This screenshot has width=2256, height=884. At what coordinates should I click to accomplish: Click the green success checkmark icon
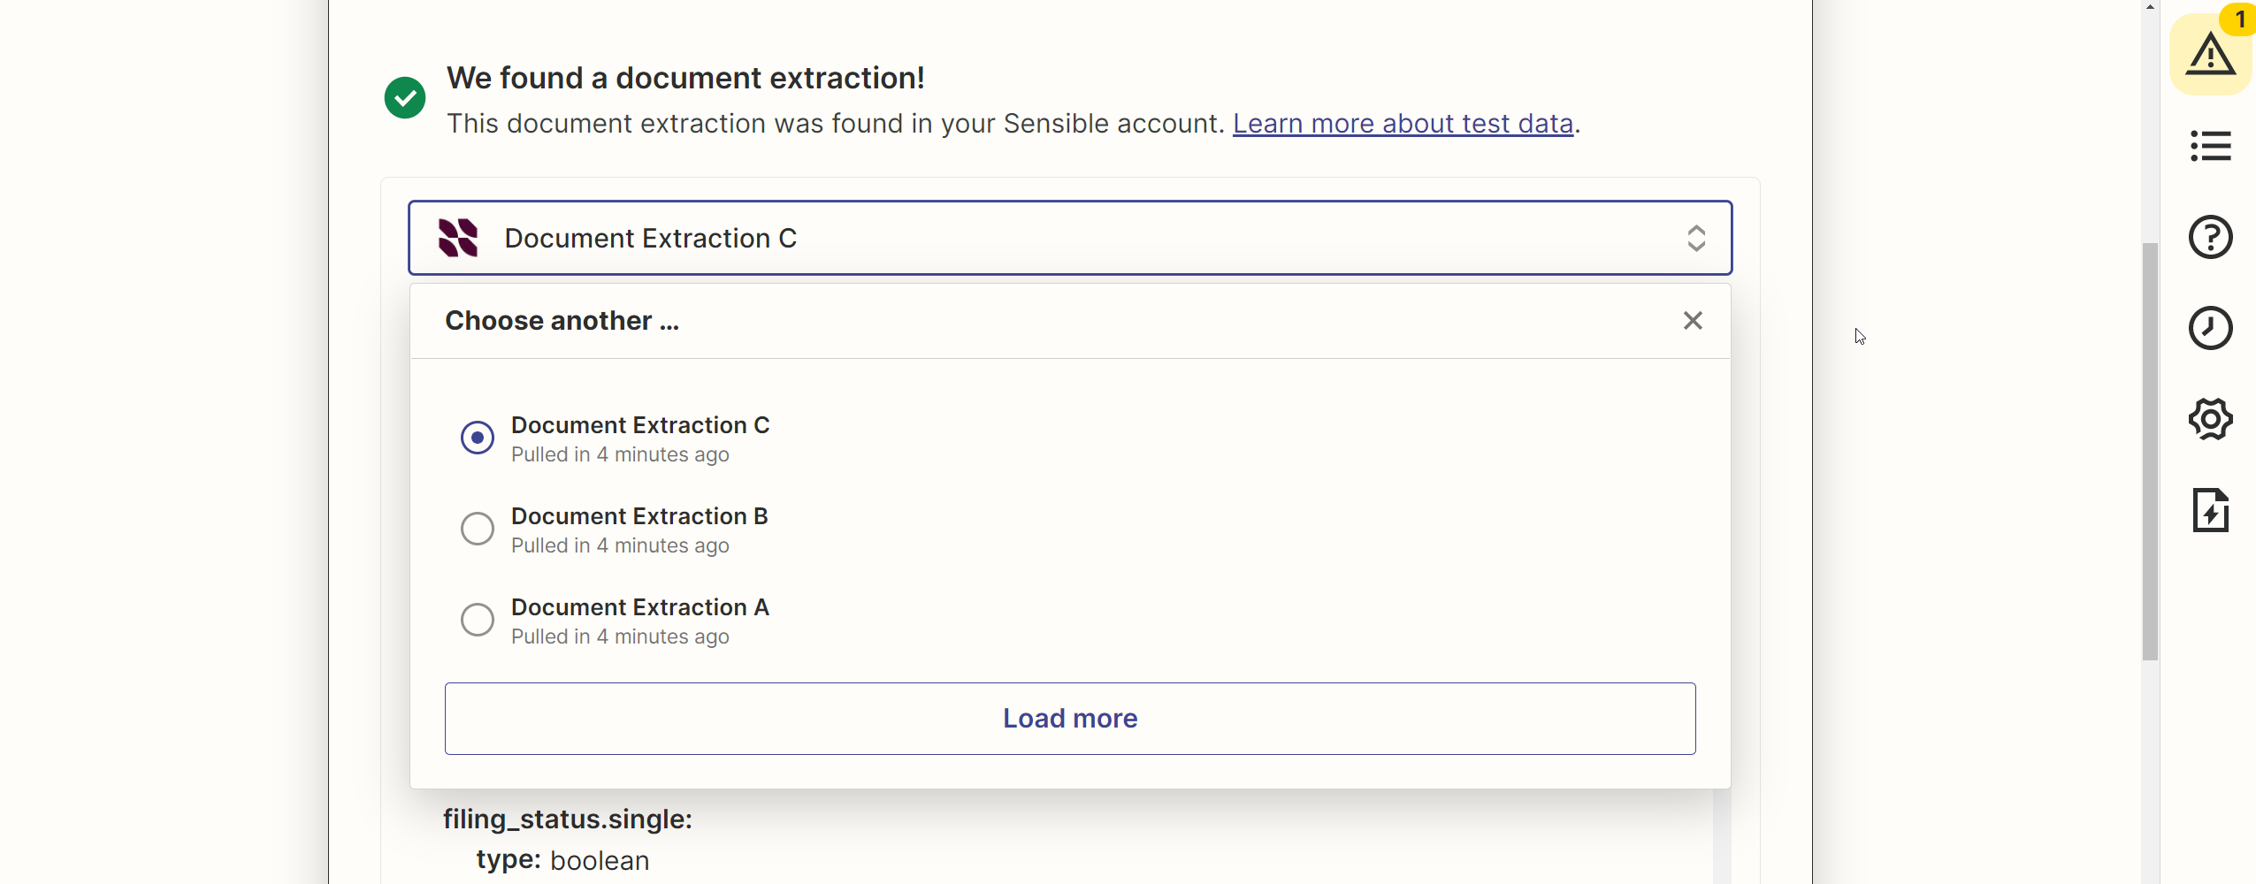(x=405, y=97)
